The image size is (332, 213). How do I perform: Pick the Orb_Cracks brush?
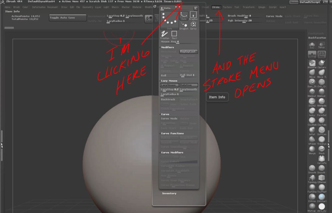click(322, 83)
